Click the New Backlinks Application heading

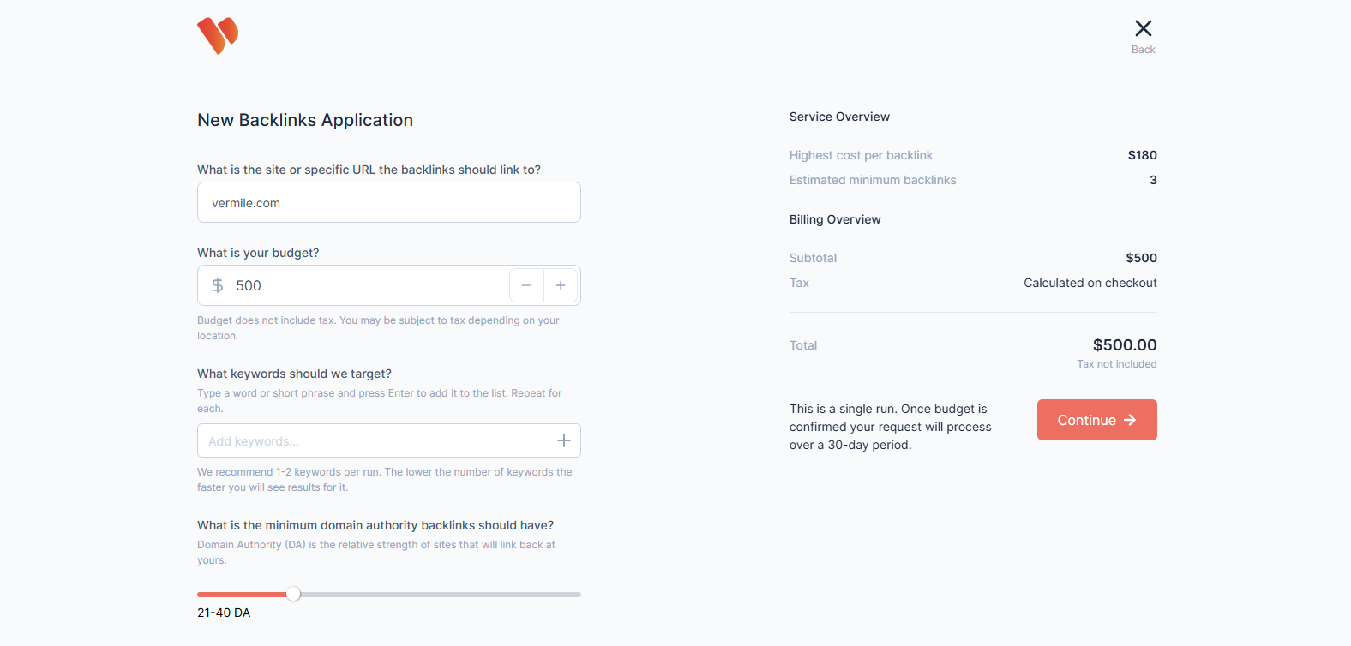pos(305,120)
